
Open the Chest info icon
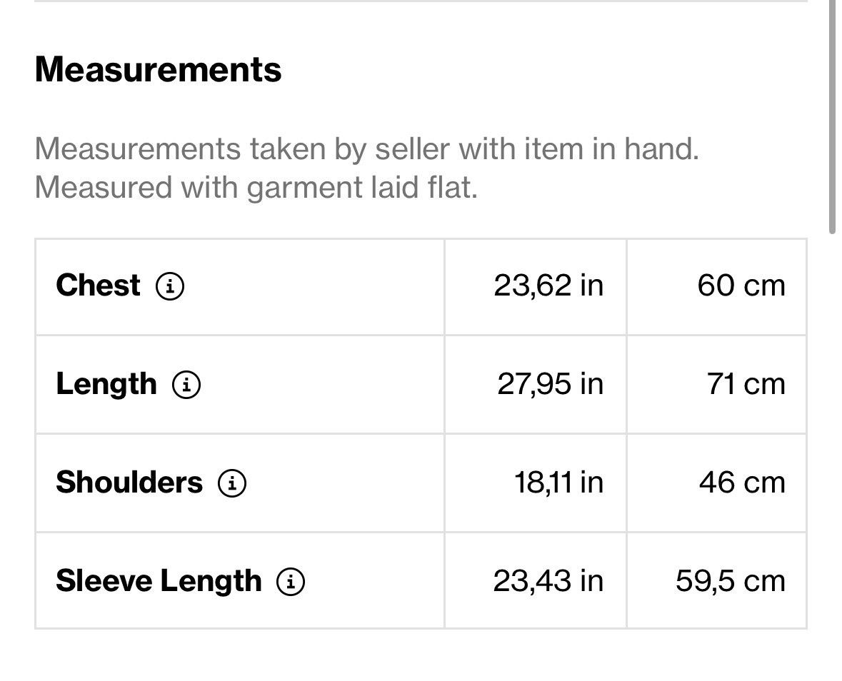point(170,286)
